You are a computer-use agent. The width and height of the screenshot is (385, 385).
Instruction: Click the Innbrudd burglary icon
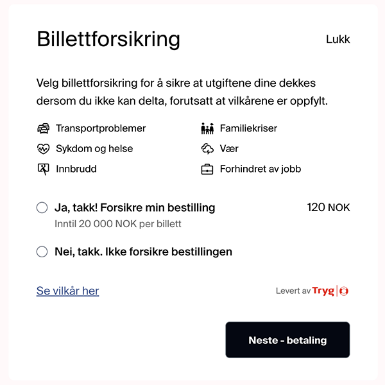tap(43, 169)
